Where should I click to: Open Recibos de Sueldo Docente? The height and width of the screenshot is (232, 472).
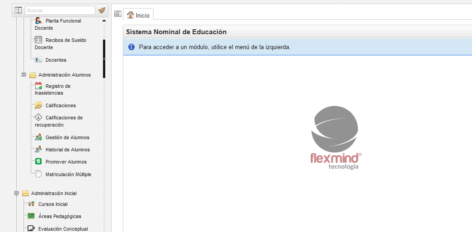(61, 44)
